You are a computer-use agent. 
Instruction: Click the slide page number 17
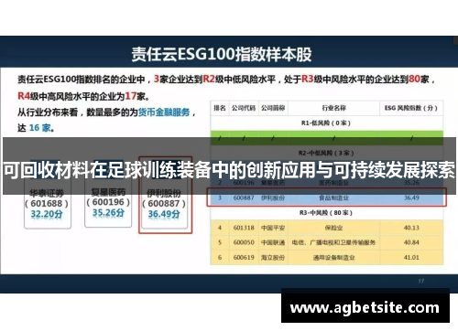421,281
